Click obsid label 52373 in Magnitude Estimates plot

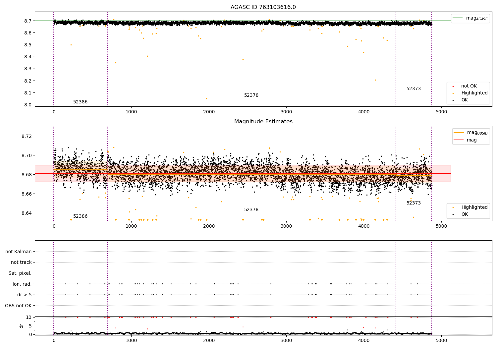pyautogui.click(x=414, y=203)
